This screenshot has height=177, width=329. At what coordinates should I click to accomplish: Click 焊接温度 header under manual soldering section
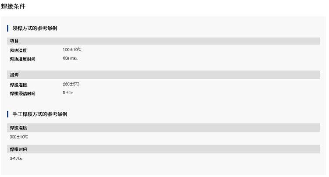pyautogui.click(x=18, y=127)
